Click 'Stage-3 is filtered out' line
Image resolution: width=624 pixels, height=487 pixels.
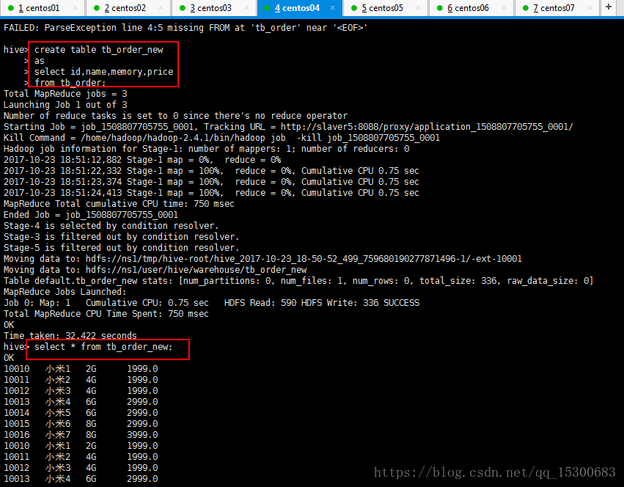122,237
